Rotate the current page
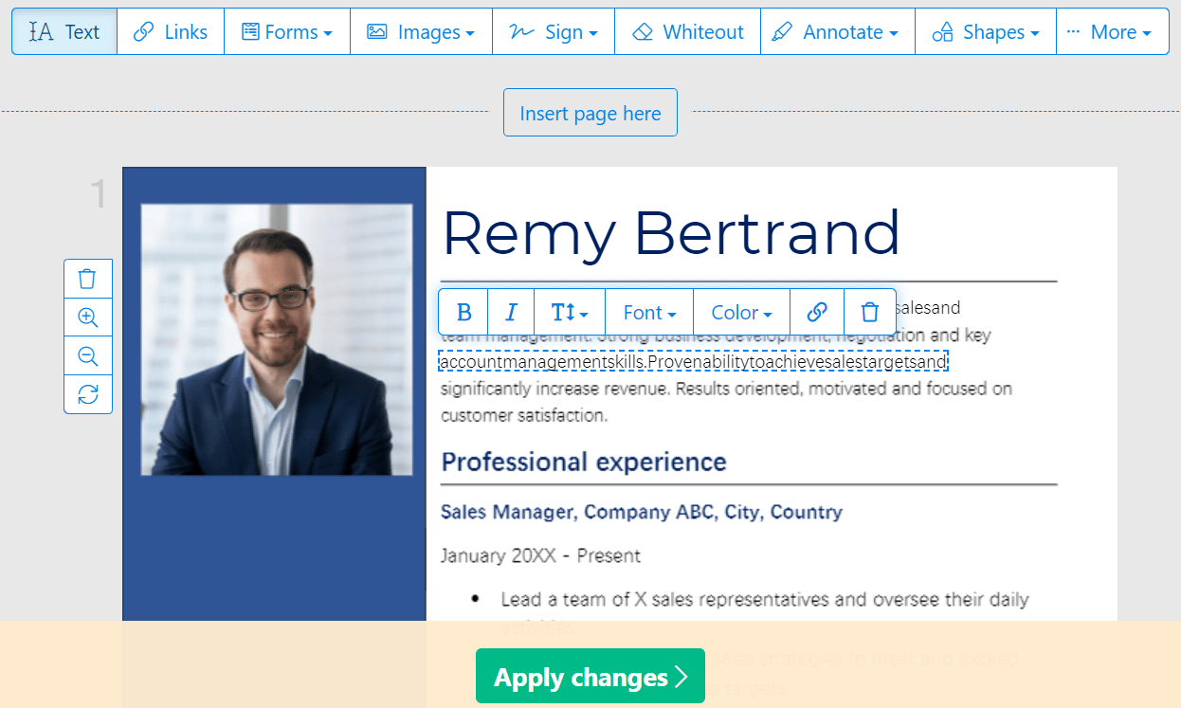Screen dimensions: 1181x708 point(87,394)
